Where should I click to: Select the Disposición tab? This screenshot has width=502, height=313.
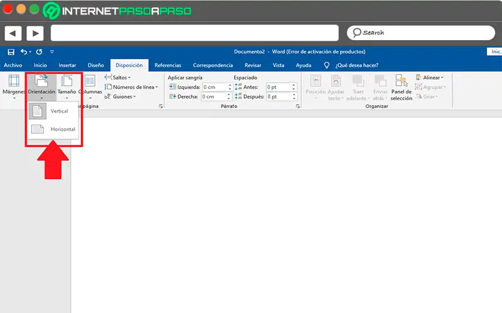pyautogui.click(x=129, y=65)
